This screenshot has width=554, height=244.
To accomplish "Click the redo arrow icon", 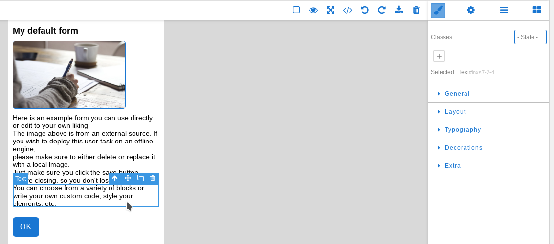I will [382, 10].
